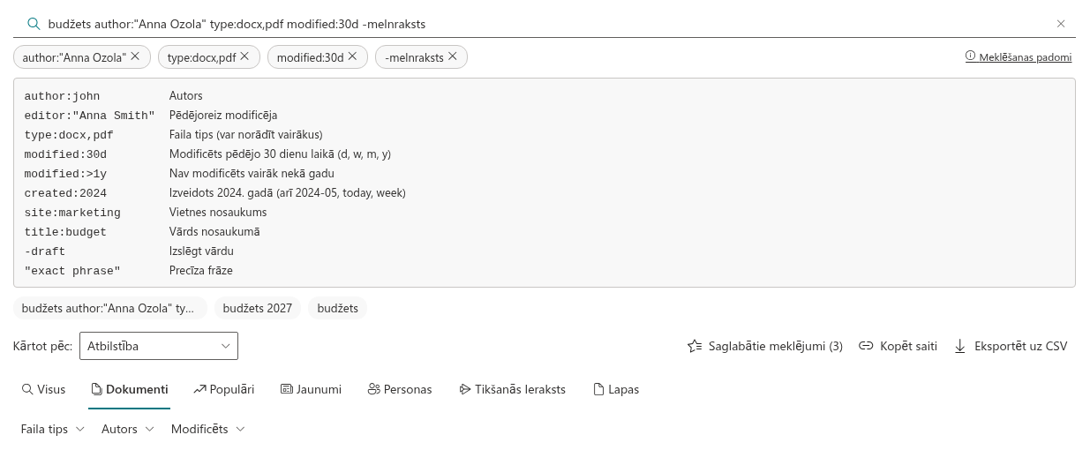Remove the -melnraksts filter chip
The width and height of the screenshot is (1090, 450).
[x=453, y=56]
